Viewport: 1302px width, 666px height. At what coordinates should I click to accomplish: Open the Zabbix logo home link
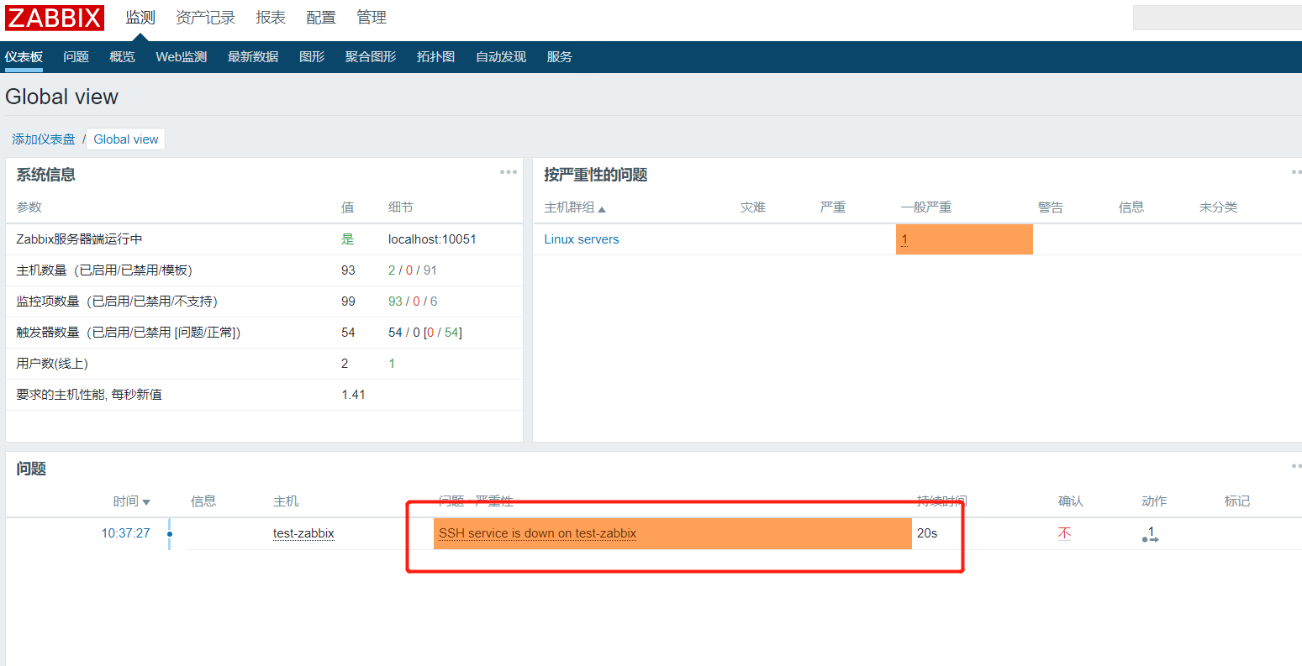[53, 18]
